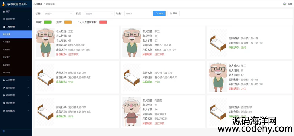
Task: Focus the 姓名 input field
Action: pos(138,14)
